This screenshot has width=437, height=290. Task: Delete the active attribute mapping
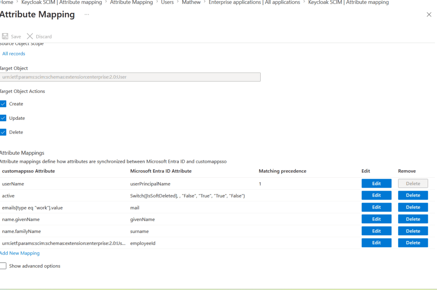(x=413, y=195)
